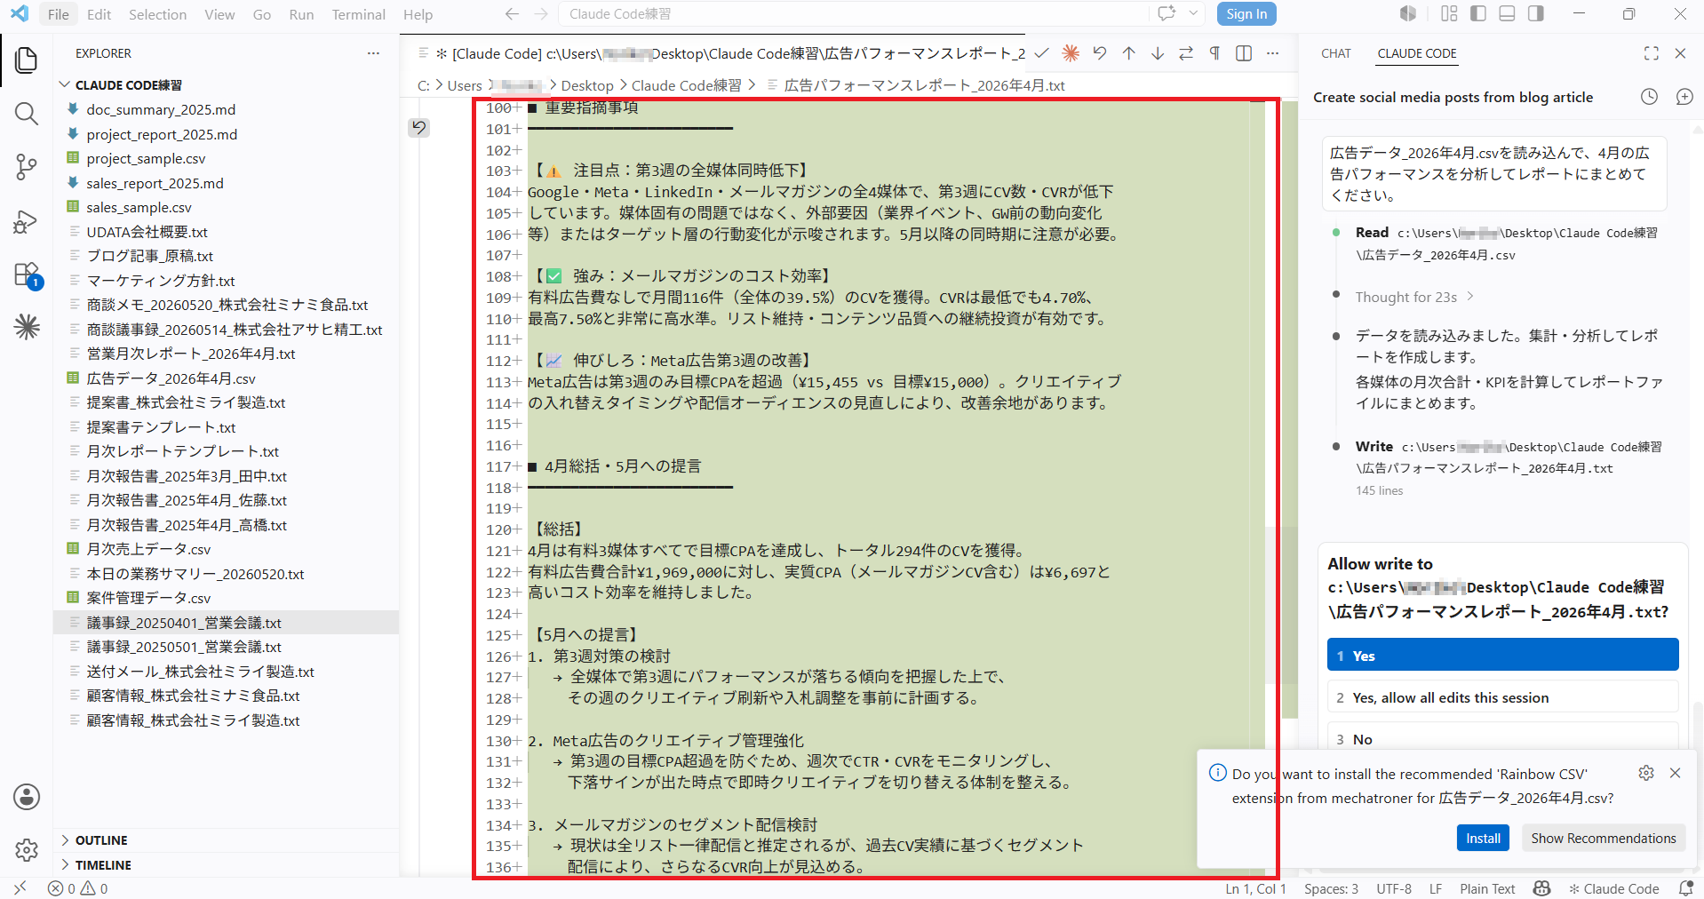This screenshot has height=899, width=1704.
Task: Toggle Primary Side Bar visibility
Action: (x=1478, y=13)
